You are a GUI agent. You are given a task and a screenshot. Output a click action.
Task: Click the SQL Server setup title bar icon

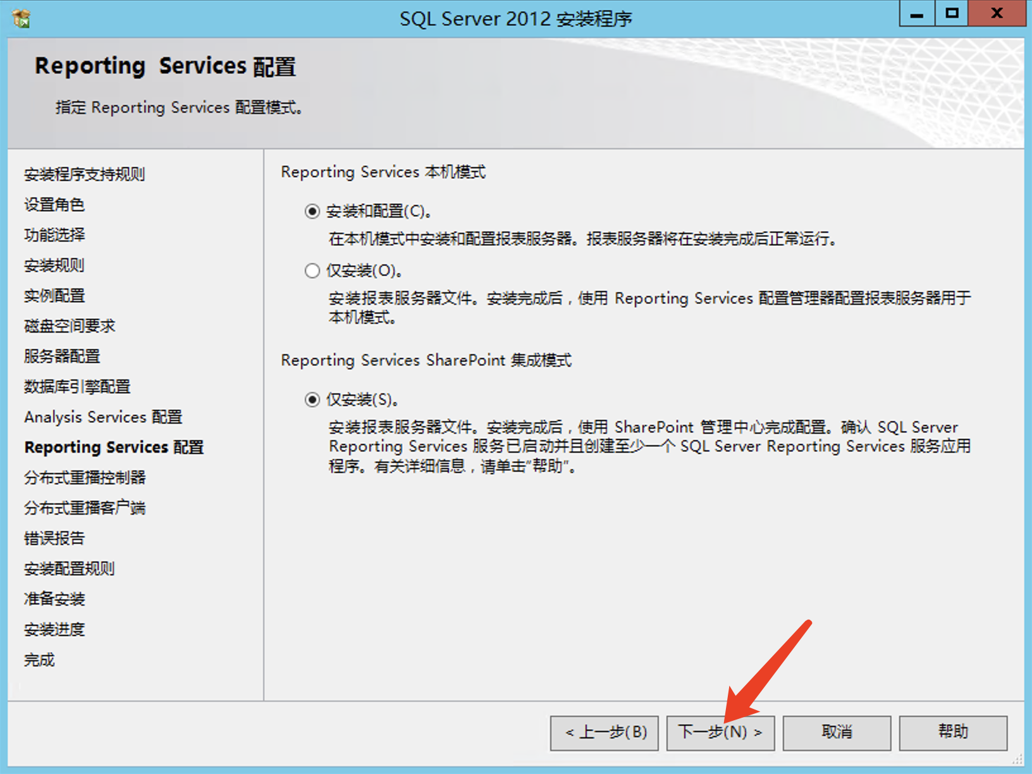21,18
